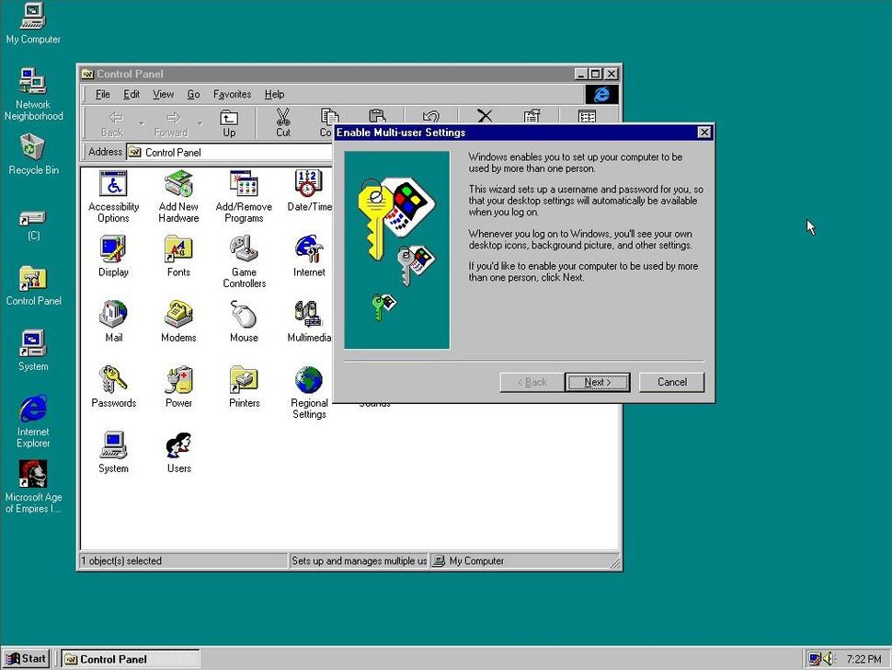Open the View menu
Viewport: 892px width, 670px height.
point(163,94)
